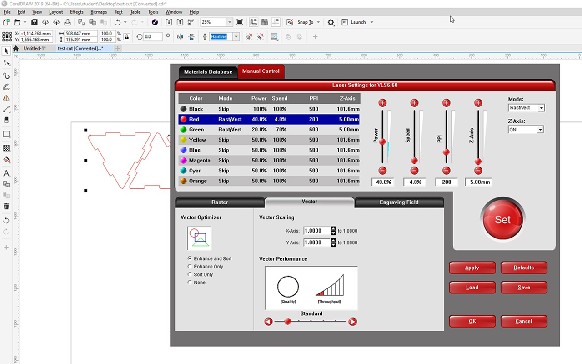Click the Print icon in toolbar
Image resolution: width=582 pixels, height=364 pixels.
coord(67,22)
